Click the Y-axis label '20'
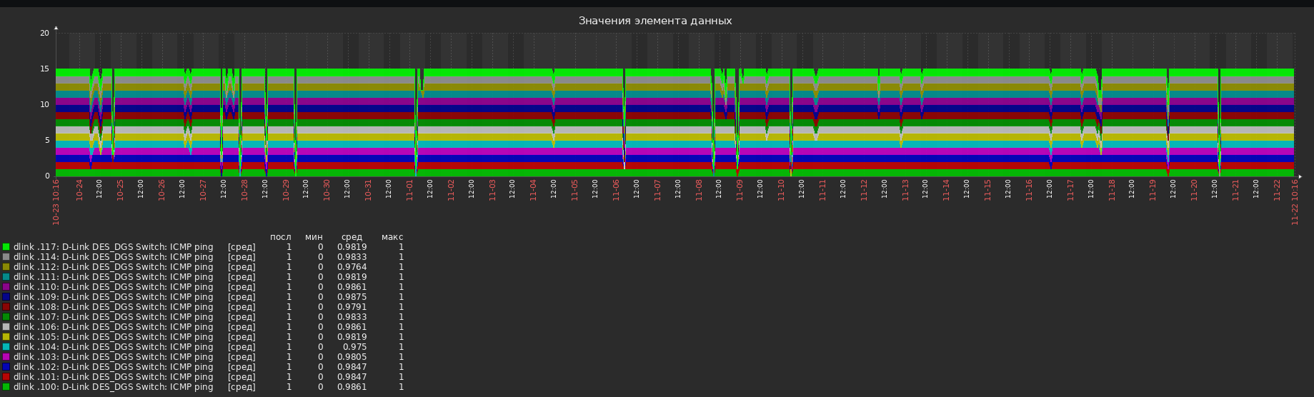Screen dimensions: 1314x397 (44, 33)
